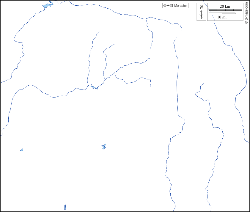Click the Mercator projection label

(180, 6)
